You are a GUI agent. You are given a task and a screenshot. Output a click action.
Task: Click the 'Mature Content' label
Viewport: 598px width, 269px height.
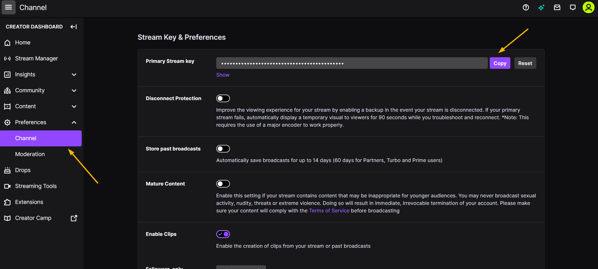pyautogui.click(x=165, y=184)
